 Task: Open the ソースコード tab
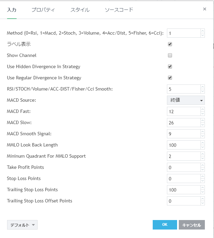[x=119, y=10]
